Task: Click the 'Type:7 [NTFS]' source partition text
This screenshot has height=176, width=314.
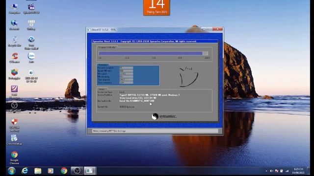Action: pyautogui.click(x=150, y=95)
